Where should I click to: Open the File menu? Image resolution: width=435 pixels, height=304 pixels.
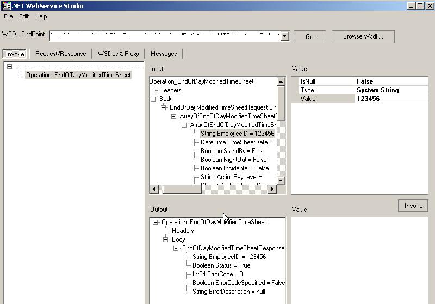pyautogui.click(x=8, y=16)
